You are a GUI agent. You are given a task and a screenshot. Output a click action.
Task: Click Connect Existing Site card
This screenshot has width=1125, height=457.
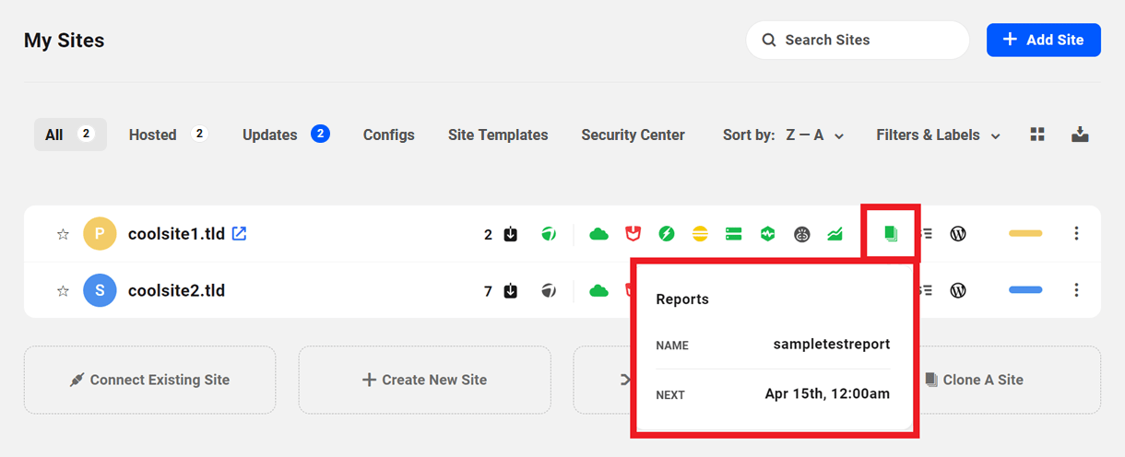[149, 380]
